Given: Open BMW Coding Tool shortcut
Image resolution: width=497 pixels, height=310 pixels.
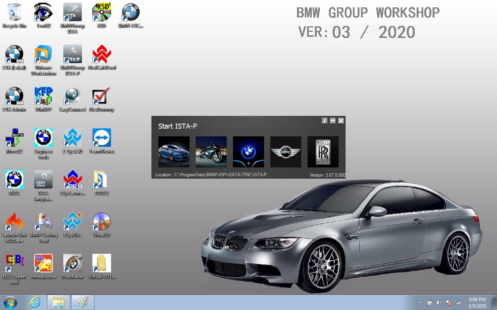Looking at the screenshot, I should coord(43,227).
